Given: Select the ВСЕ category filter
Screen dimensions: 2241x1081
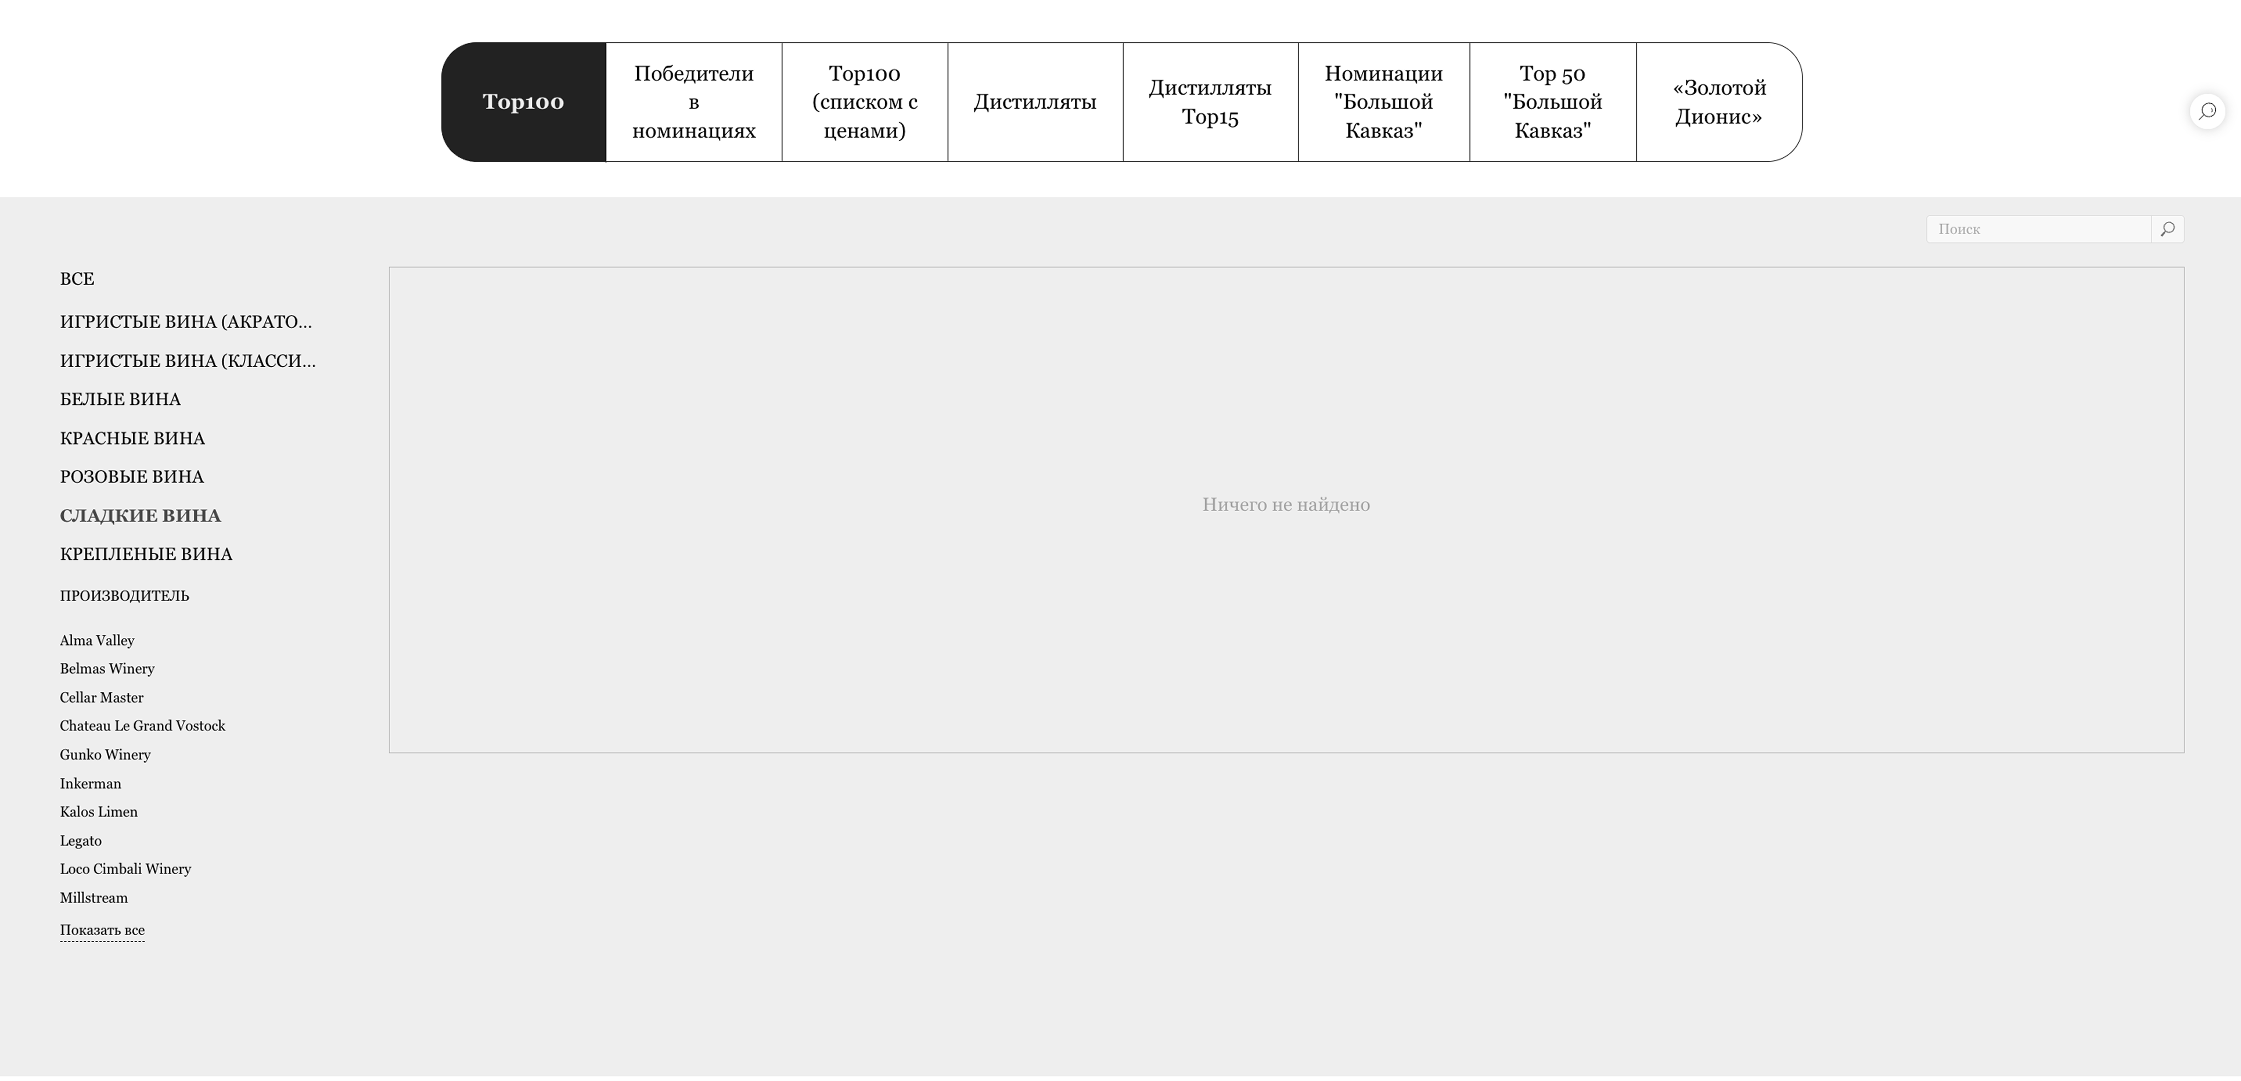Looking at the screenshot, I should coord(76,279).
